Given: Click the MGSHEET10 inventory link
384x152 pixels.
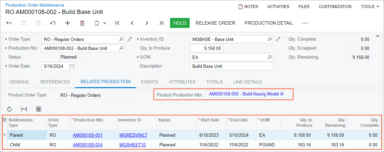Looking at the screenshot, I should (x=132, y=145).
